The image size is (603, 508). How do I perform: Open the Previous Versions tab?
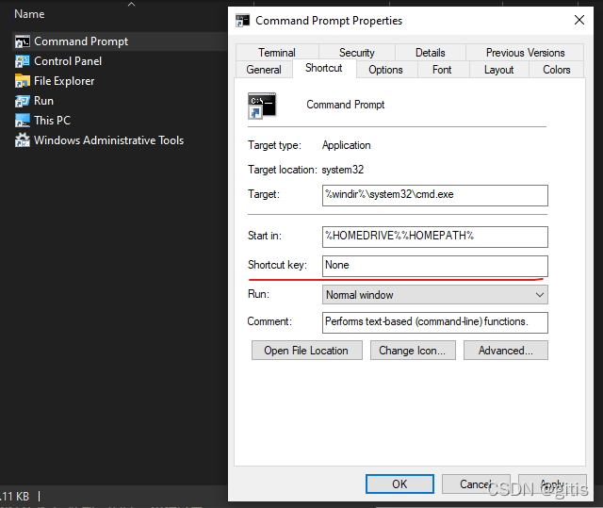pos(525,52)
